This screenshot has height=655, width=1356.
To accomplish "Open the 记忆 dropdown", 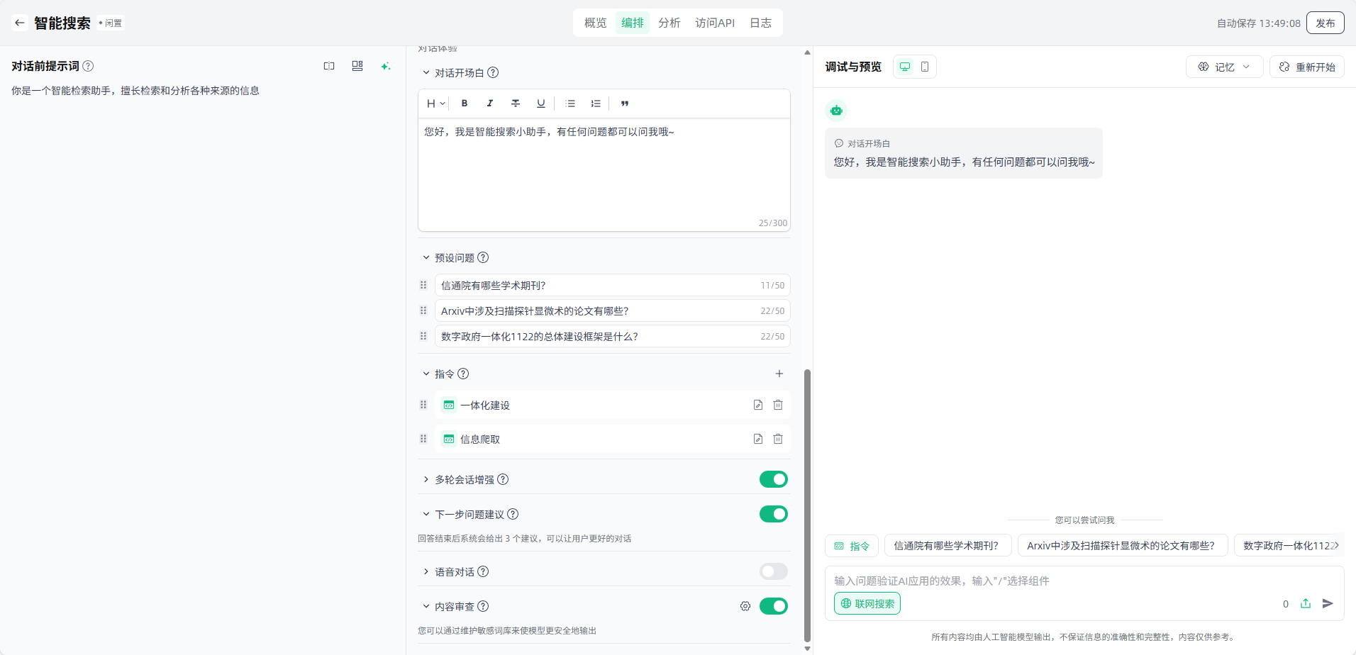I will [x=1224, y=67].
